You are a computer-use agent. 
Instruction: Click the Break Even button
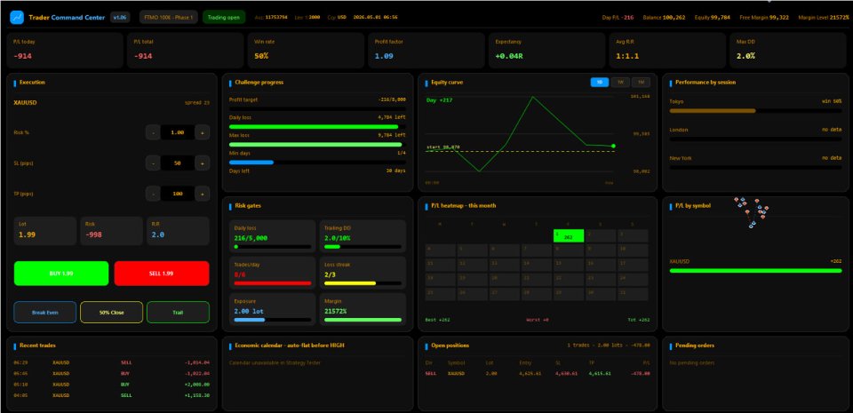(x=45, y=313)
